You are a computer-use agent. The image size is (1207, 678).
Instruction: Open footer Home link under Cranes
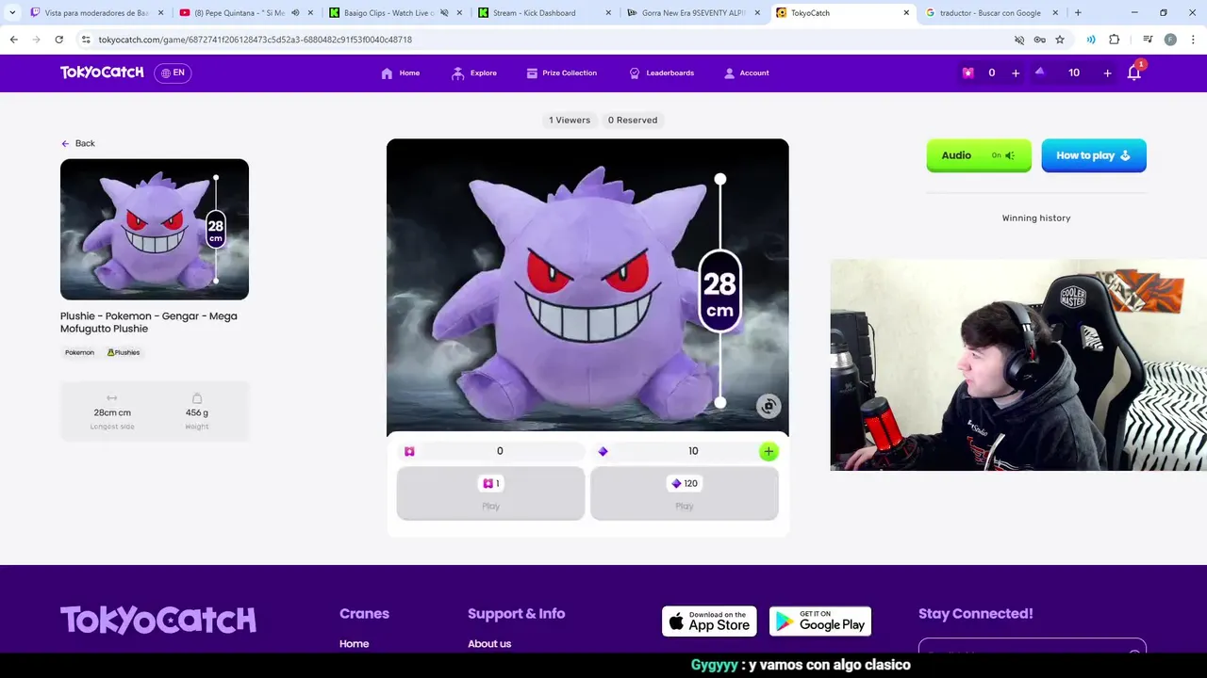(354, 644)
